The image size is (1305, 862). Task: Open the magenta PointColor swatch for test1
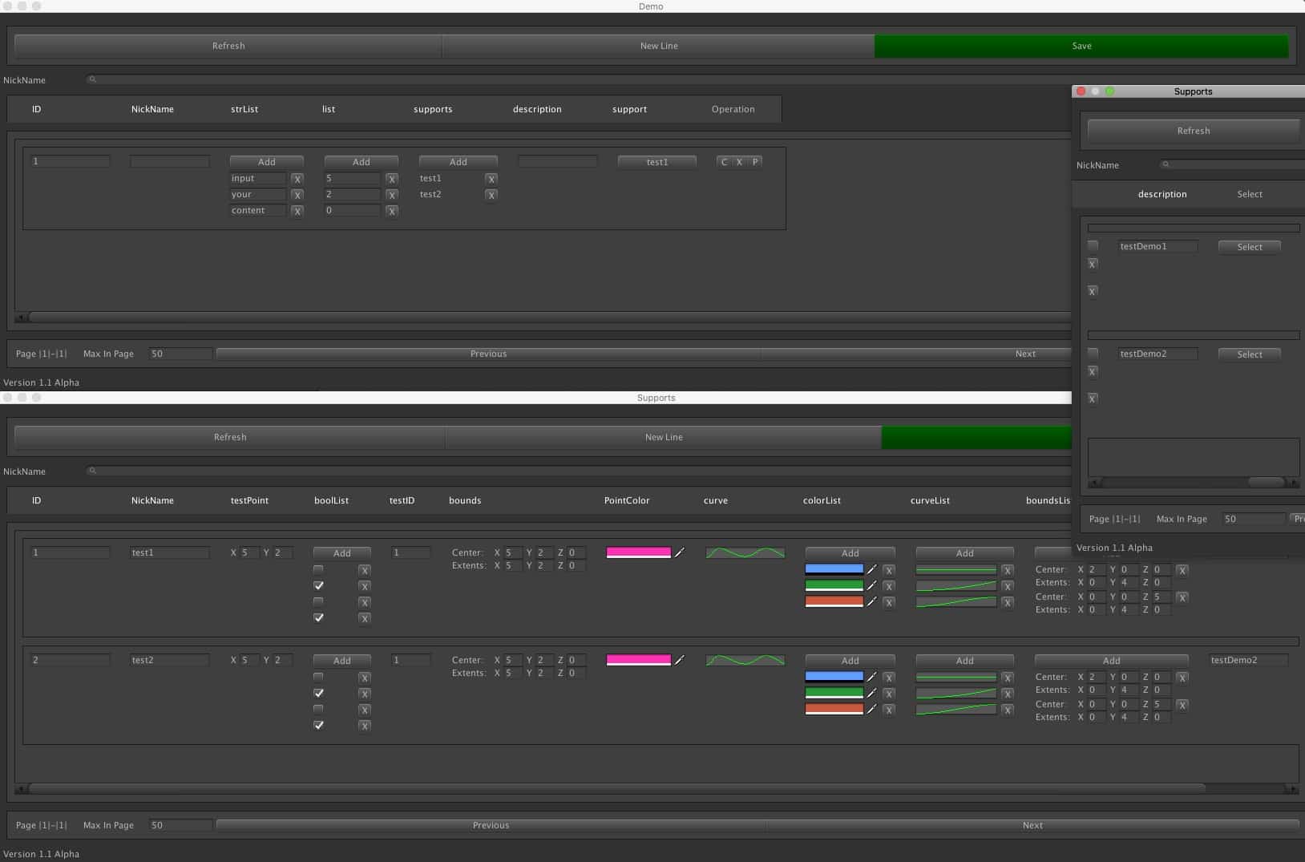(x=638, y=552)
